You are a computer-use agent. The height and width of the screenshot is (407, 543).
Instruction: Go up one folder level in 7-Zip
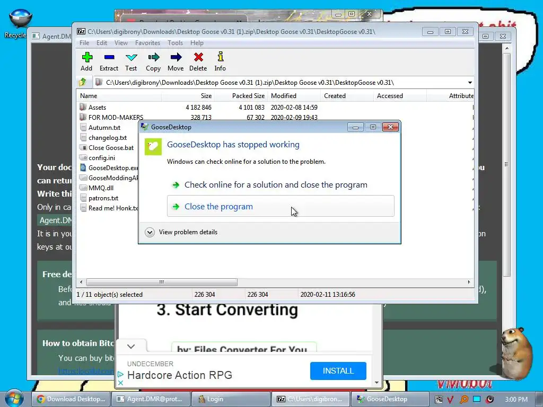click(x=83, y=82)
